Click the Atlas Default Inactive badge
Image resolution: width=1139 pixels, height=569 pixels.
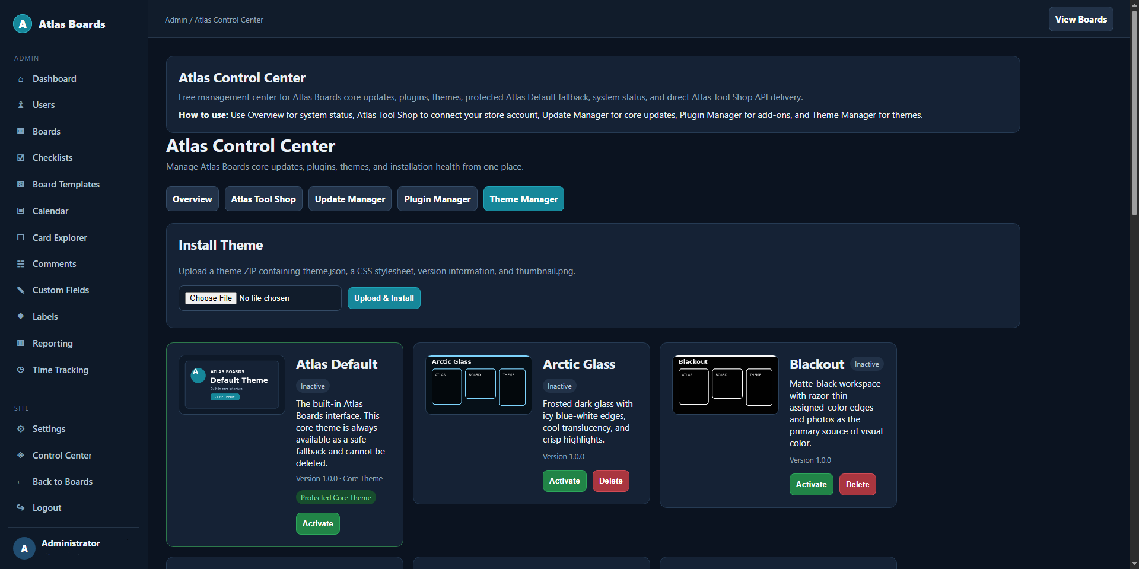[x=313, y=386]
